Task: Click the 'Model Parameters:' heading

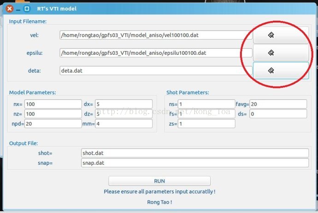Action: pos(33,92)
